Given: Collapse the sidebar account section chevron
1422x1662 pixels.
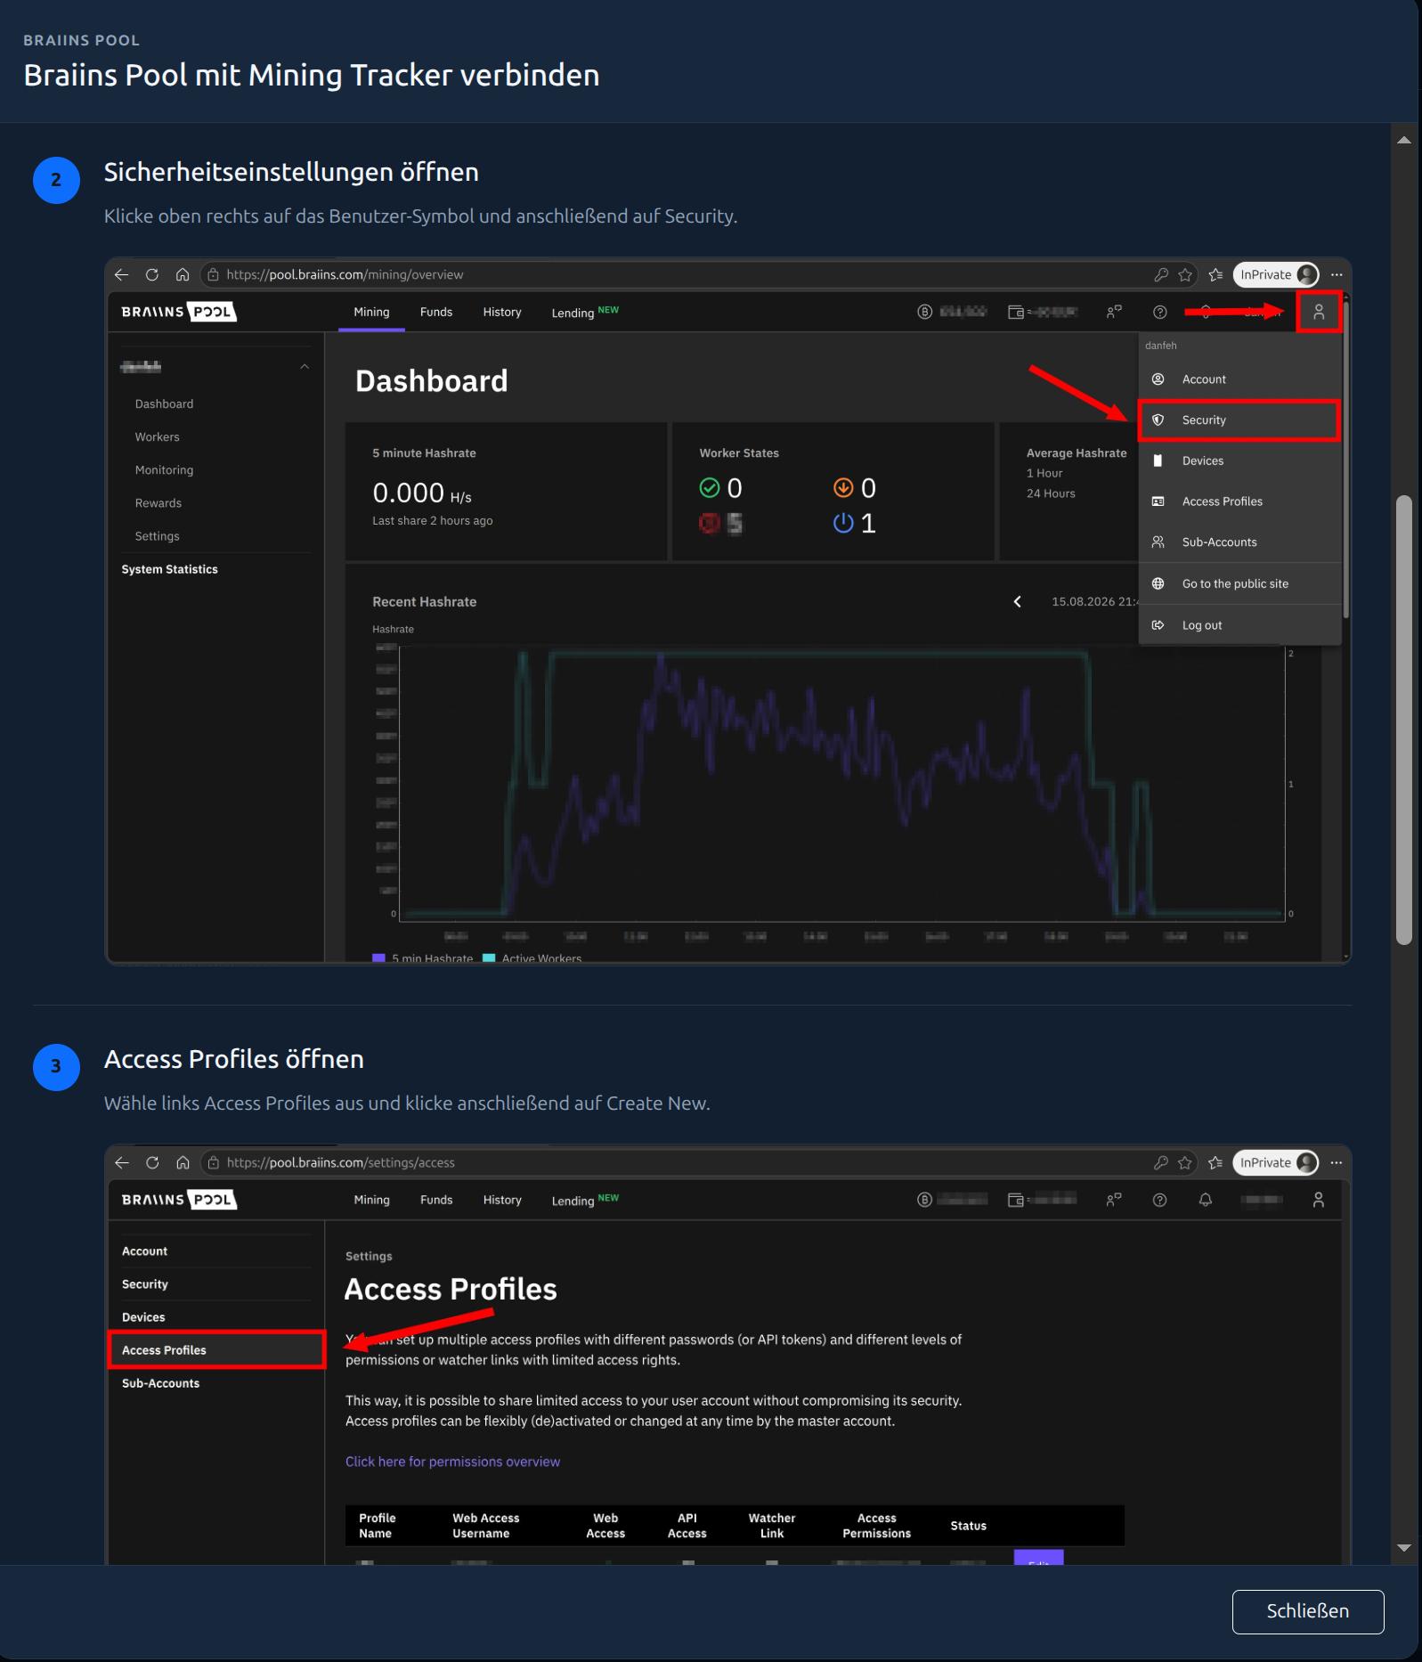Looking at the screenshot, I should coord(305,367).
